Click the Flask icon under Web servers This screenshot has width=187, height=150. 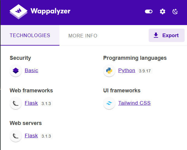click(x=16, y=136)
